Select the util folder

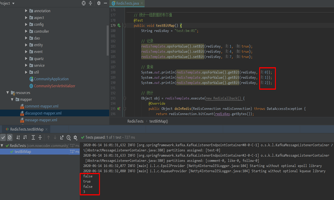(x=36, y=72)
